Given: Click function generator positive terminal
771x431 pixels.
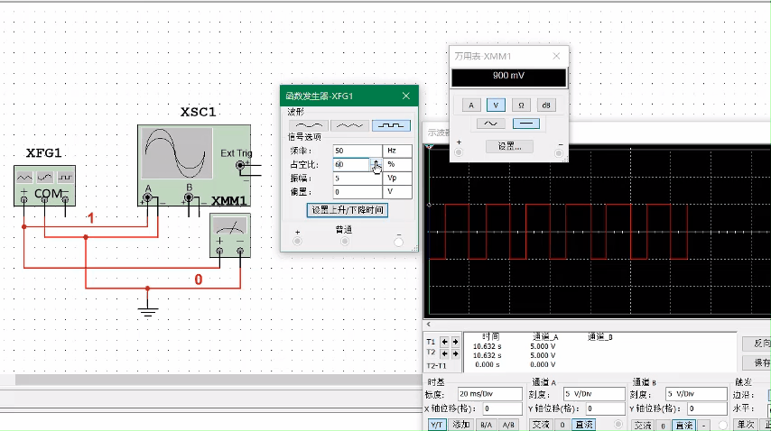Looking at the screenshot, I should [297, 241].
